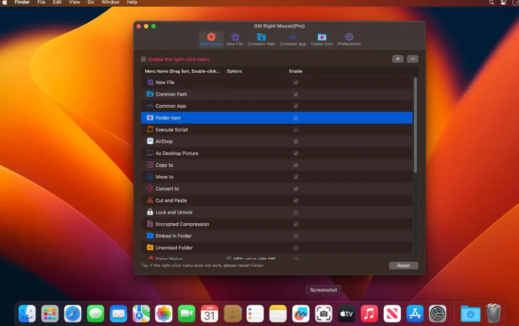
Task: Enable the right-click menu checkbox
Action: click(144, 59)
